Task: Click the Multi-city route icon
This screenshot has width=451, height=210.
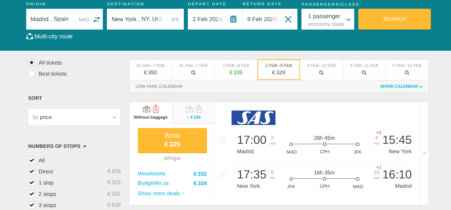Action: tap(30, 37)
